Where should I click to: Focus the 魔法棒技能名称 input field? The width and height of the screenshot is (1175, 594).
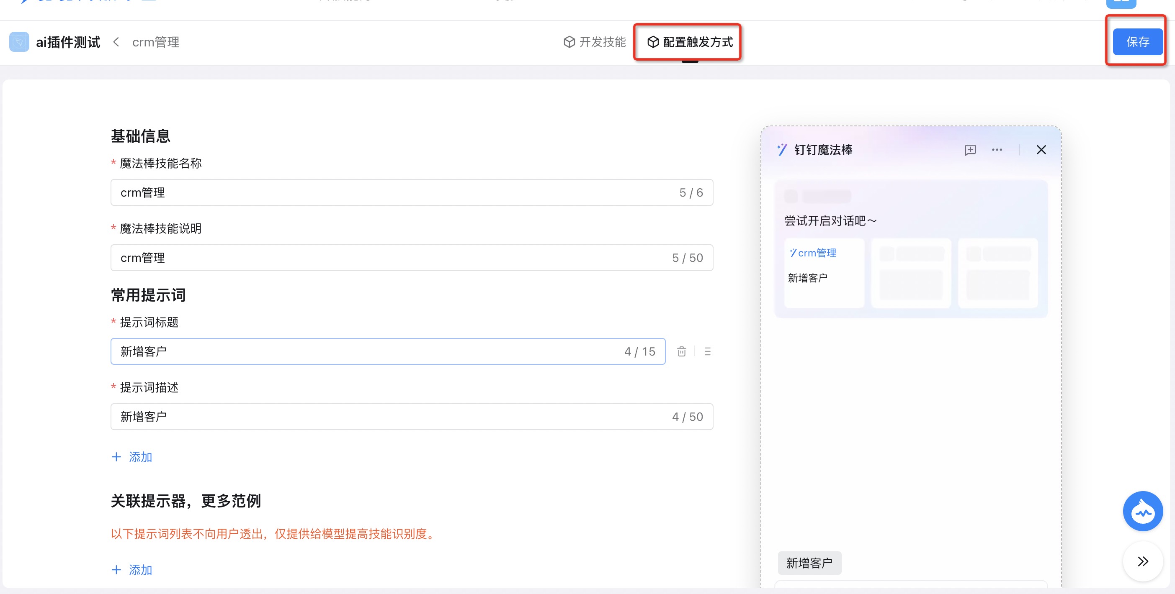click(x=412, y=193)
